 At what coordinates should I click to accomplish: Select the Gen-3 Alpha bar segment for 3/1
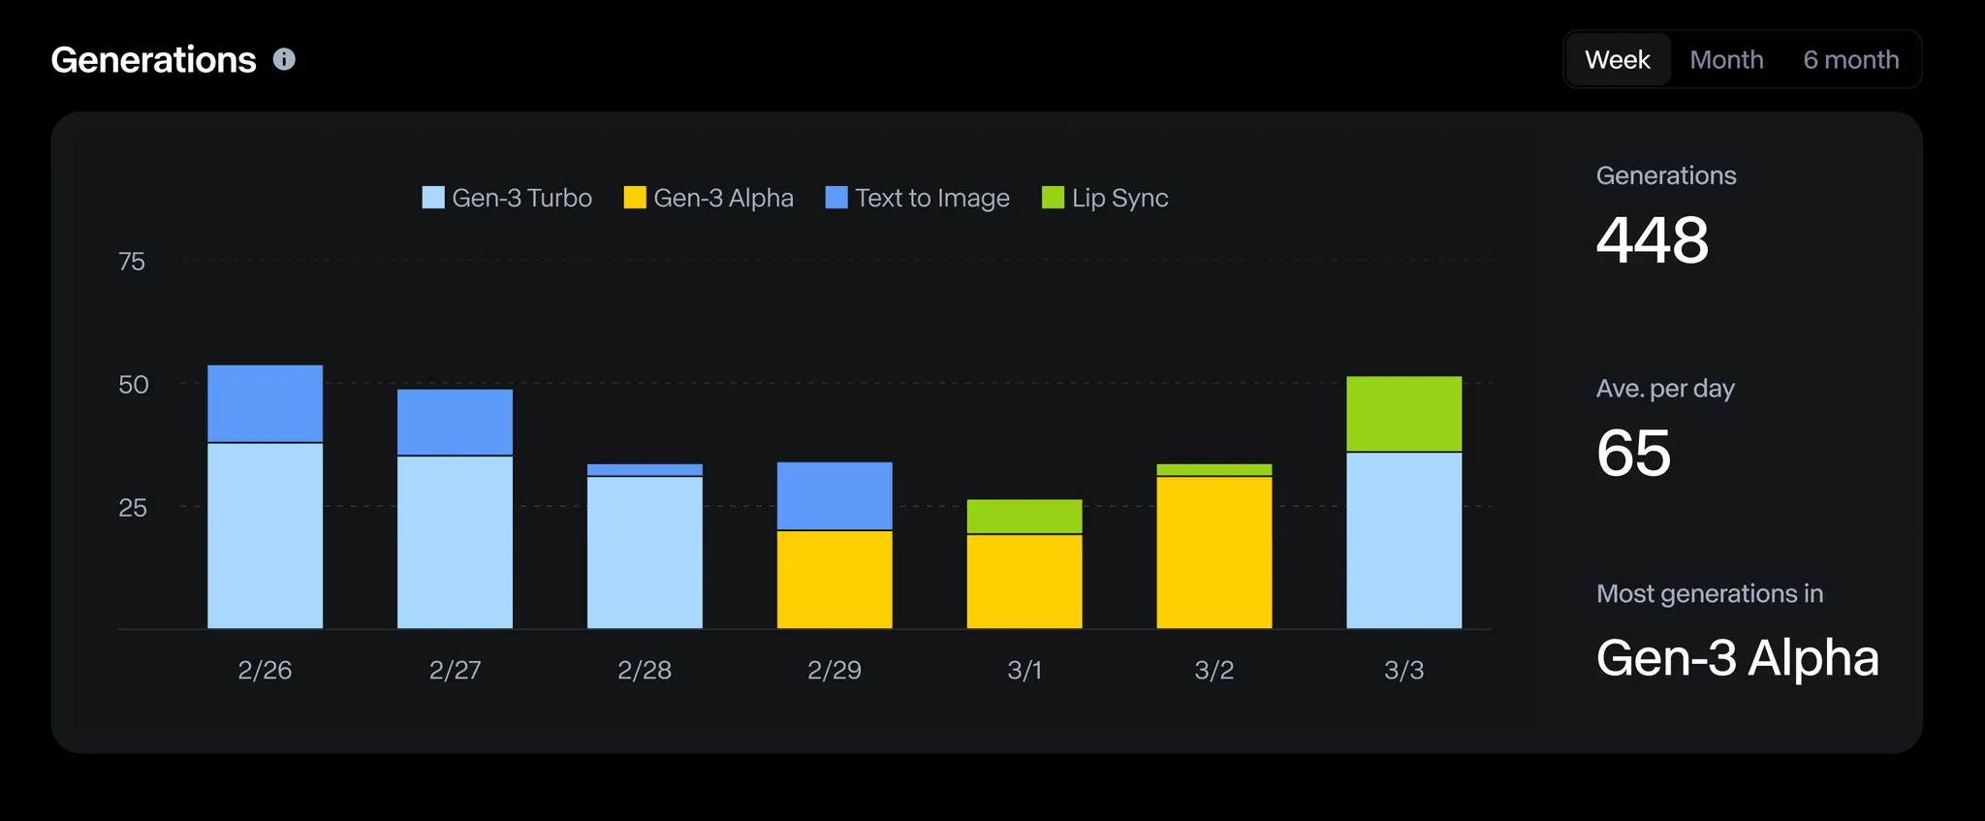click(x=1024, y=582)
